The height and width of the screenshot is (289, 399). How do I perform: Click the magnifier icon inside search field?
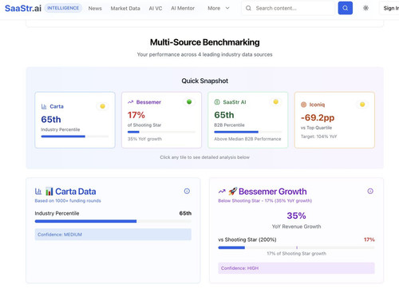coord(248,8)
